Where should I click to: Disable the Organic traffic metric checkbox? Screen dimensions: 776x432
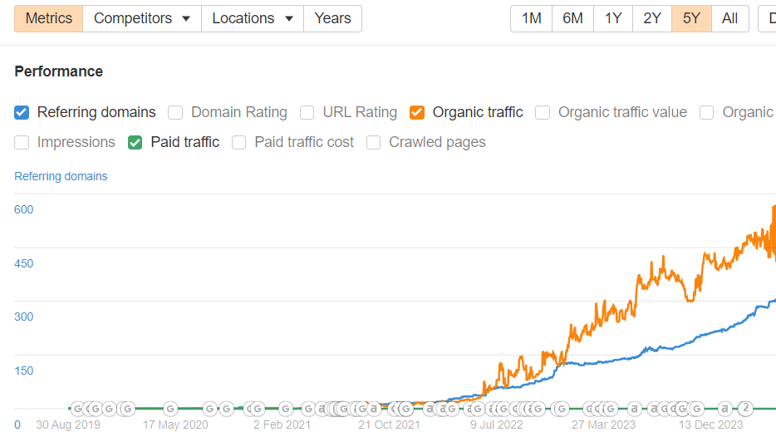(417, 112)
